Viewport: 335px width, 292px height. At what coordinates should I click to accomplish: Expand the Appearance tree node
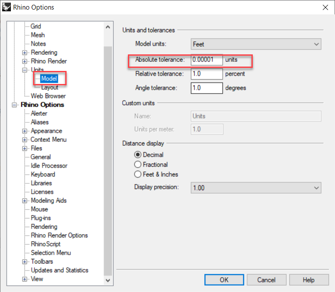(x=25, y=131)
